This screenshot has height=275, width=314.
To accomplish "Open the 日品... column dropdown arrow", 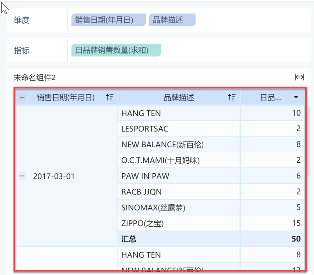I will (296, 97).
